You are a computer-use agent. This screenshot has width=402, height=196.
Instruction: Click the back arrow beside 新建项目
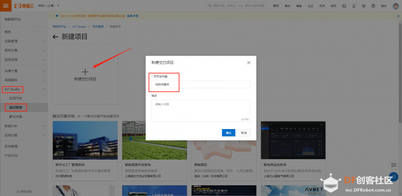55,37
